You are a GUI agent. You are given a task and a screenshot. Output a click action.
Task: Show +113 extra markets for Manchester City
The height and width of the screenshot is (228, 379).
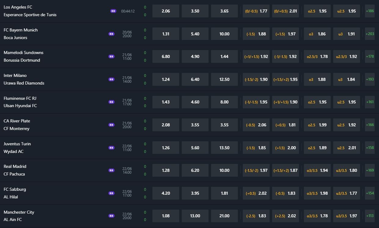click(x=370, y=216)
